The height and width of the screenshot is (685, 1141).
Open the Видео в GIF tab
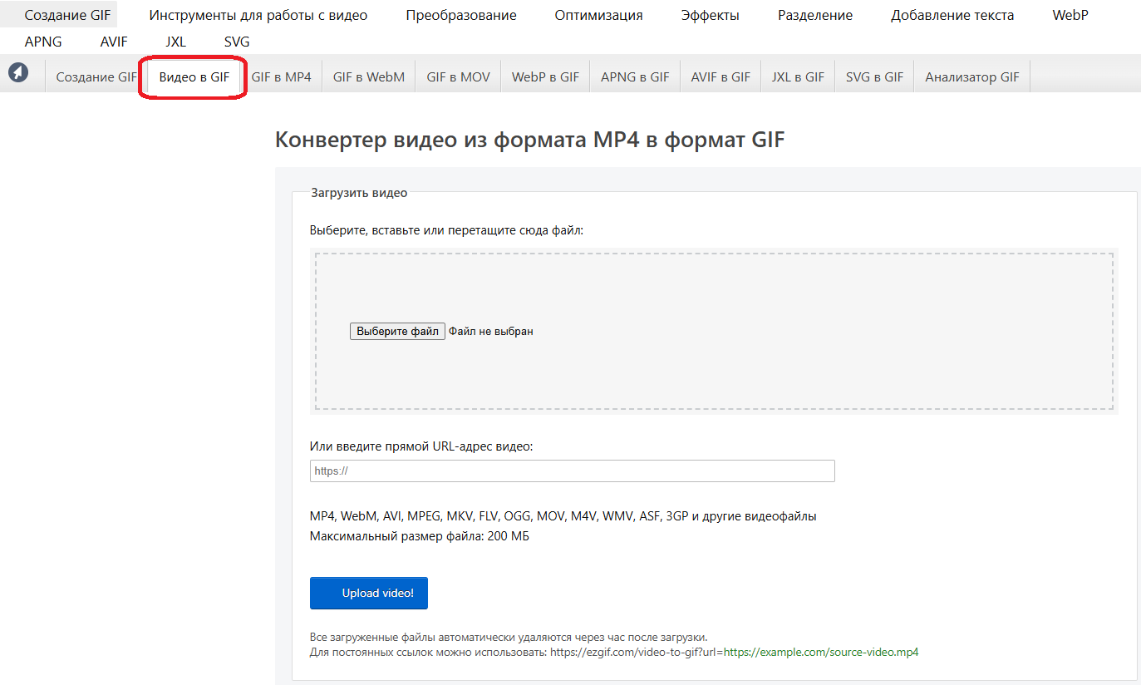coord(194,77)
